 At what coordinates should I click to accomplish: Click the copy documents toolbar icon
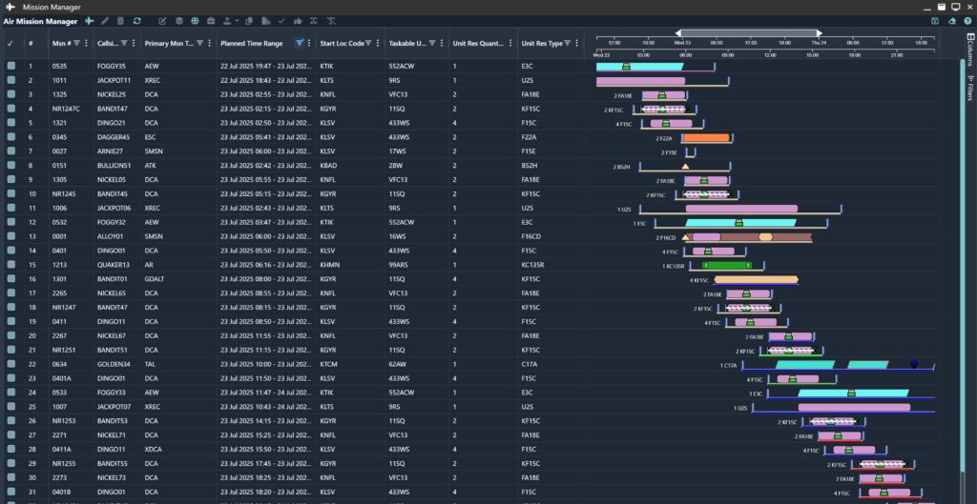249,21
